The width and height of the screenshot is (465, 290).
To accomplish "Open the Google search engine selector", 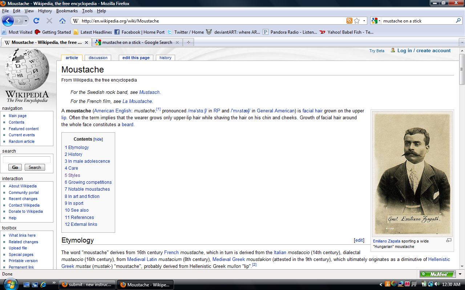I will tap(376, 21).
